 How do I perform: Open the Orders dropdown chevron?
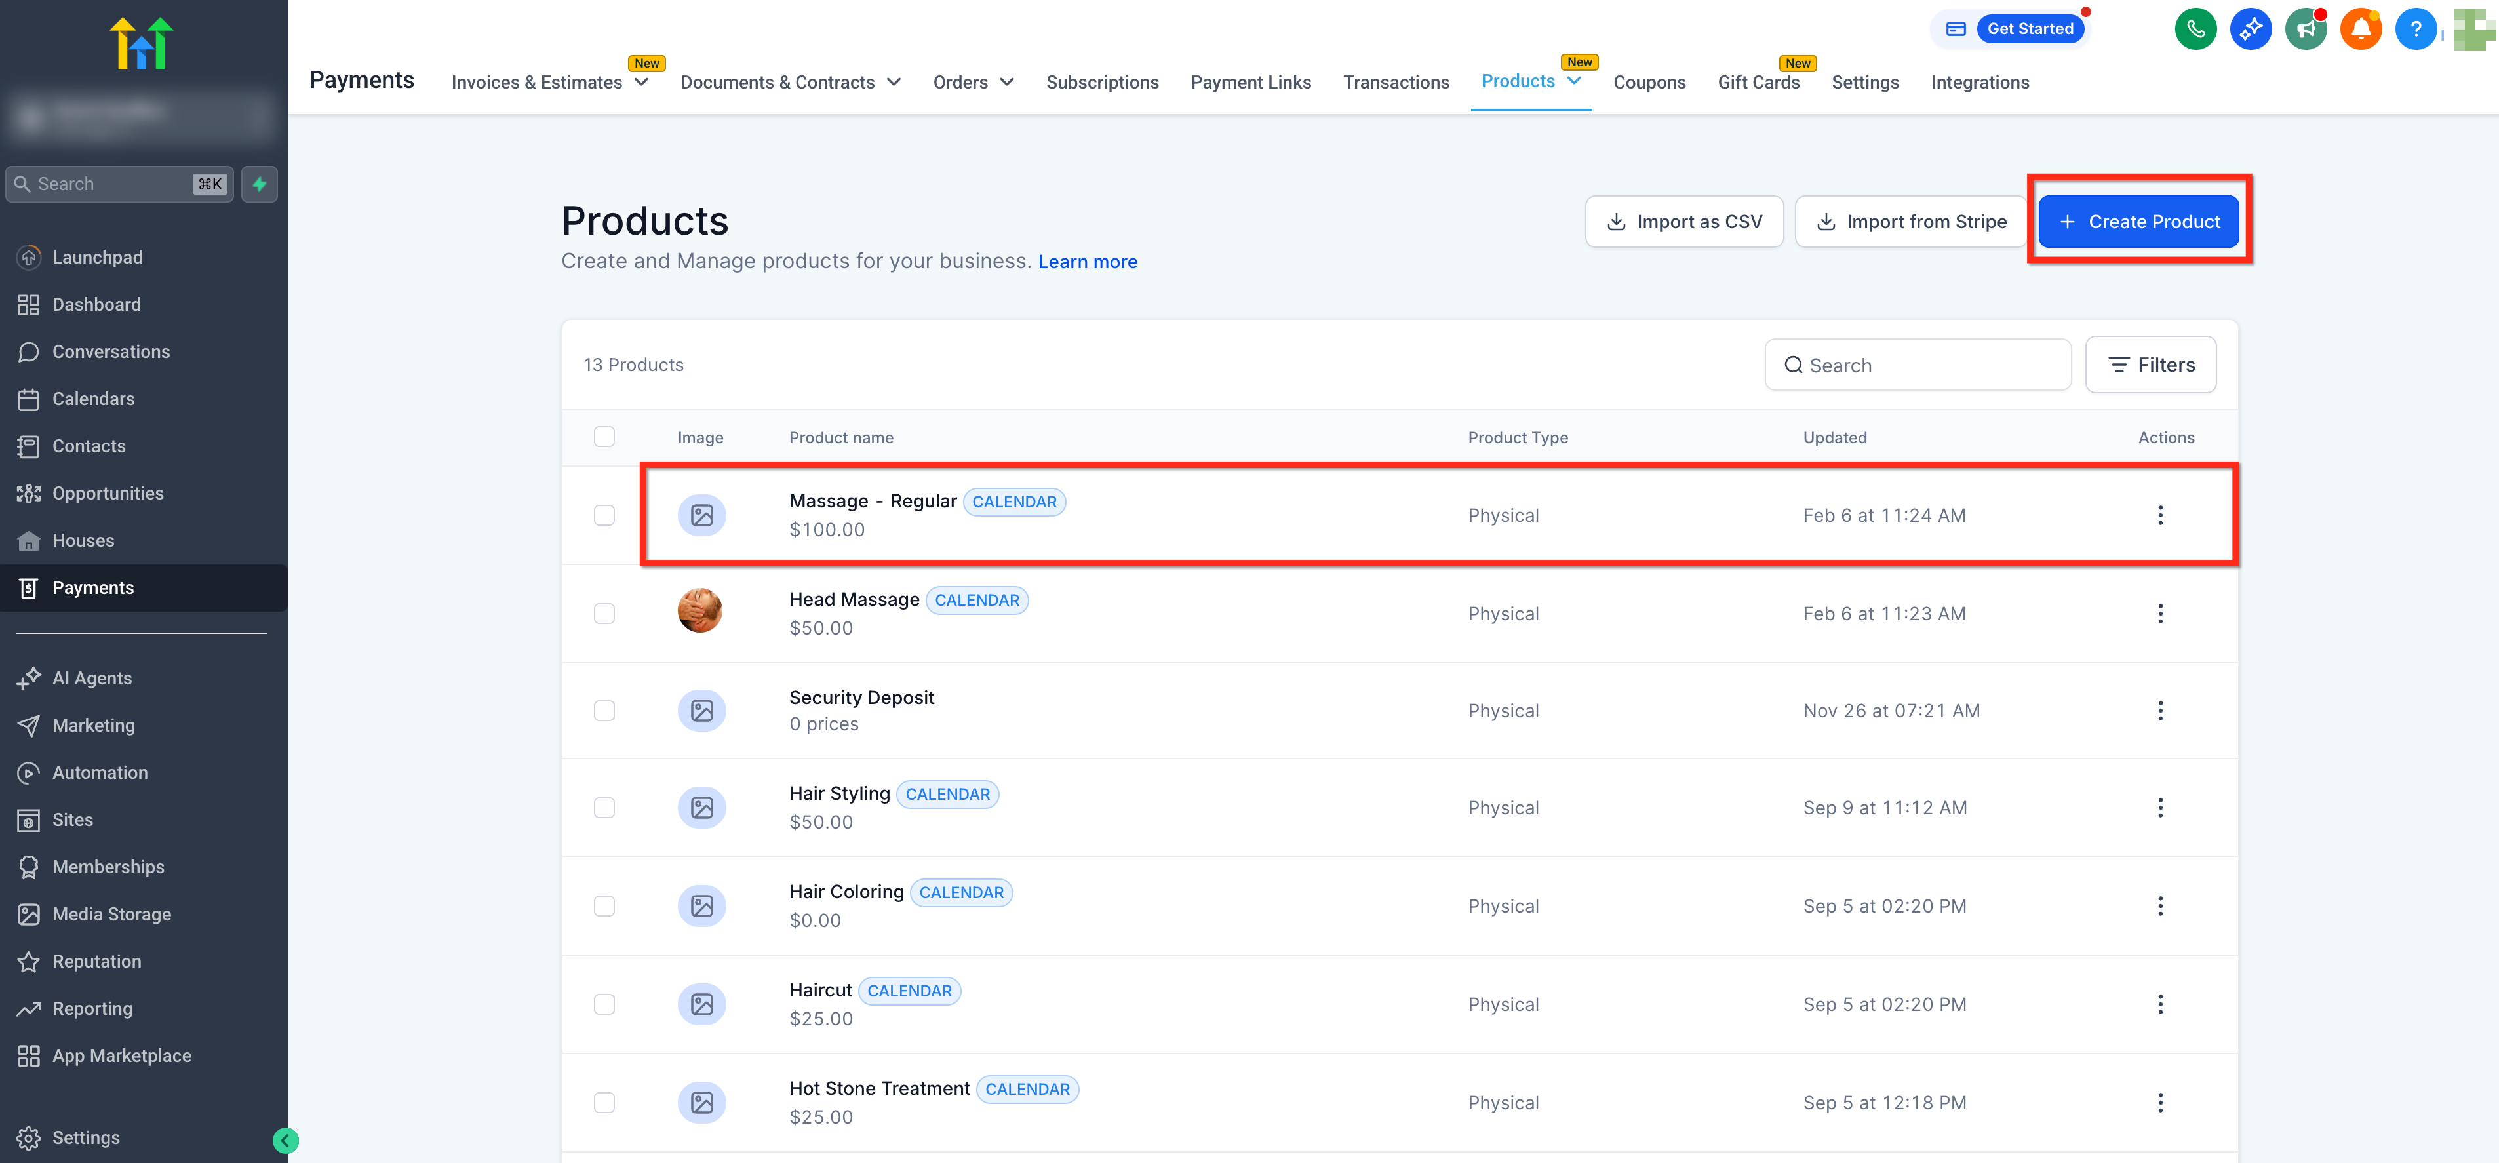pyautogui.click(x=1006, y=83)
